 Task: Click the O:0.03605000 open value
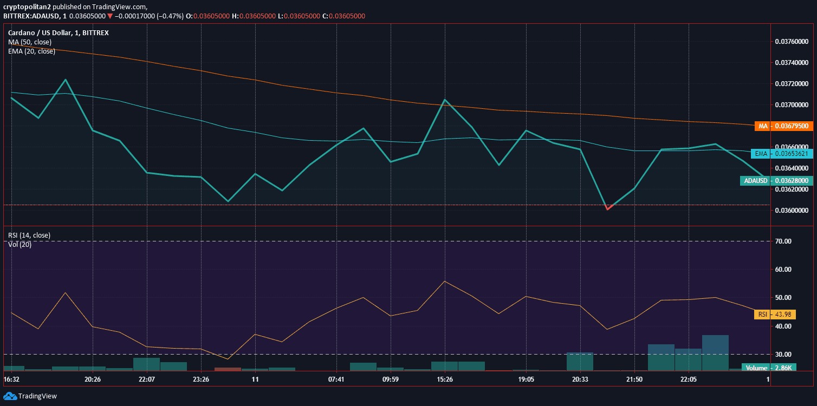[209, 16]
